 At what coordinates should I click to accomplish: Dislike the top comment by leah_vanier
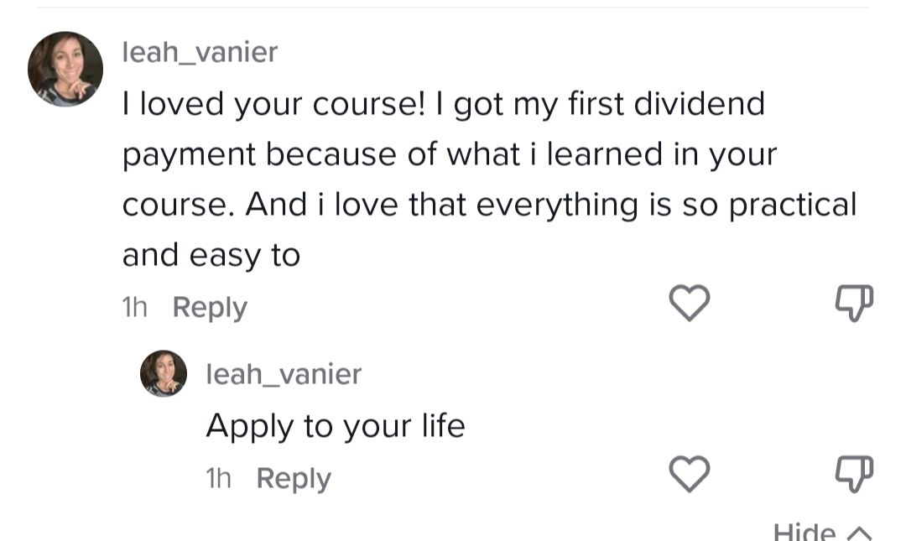point(854,304)
